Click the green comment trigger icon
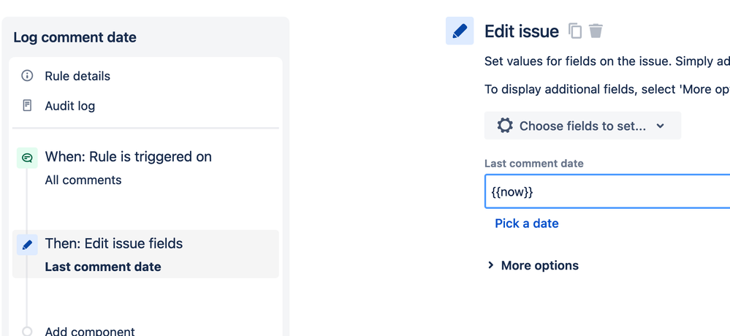Image resolution: width=730 pixels, height=336 pixels. pos(27,157)
